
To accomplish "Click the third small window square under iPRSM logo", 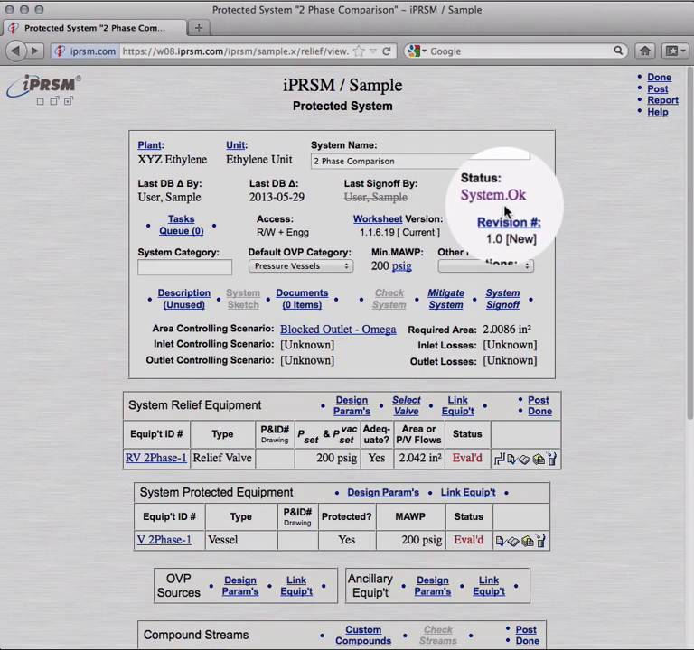I will (68, 101).
